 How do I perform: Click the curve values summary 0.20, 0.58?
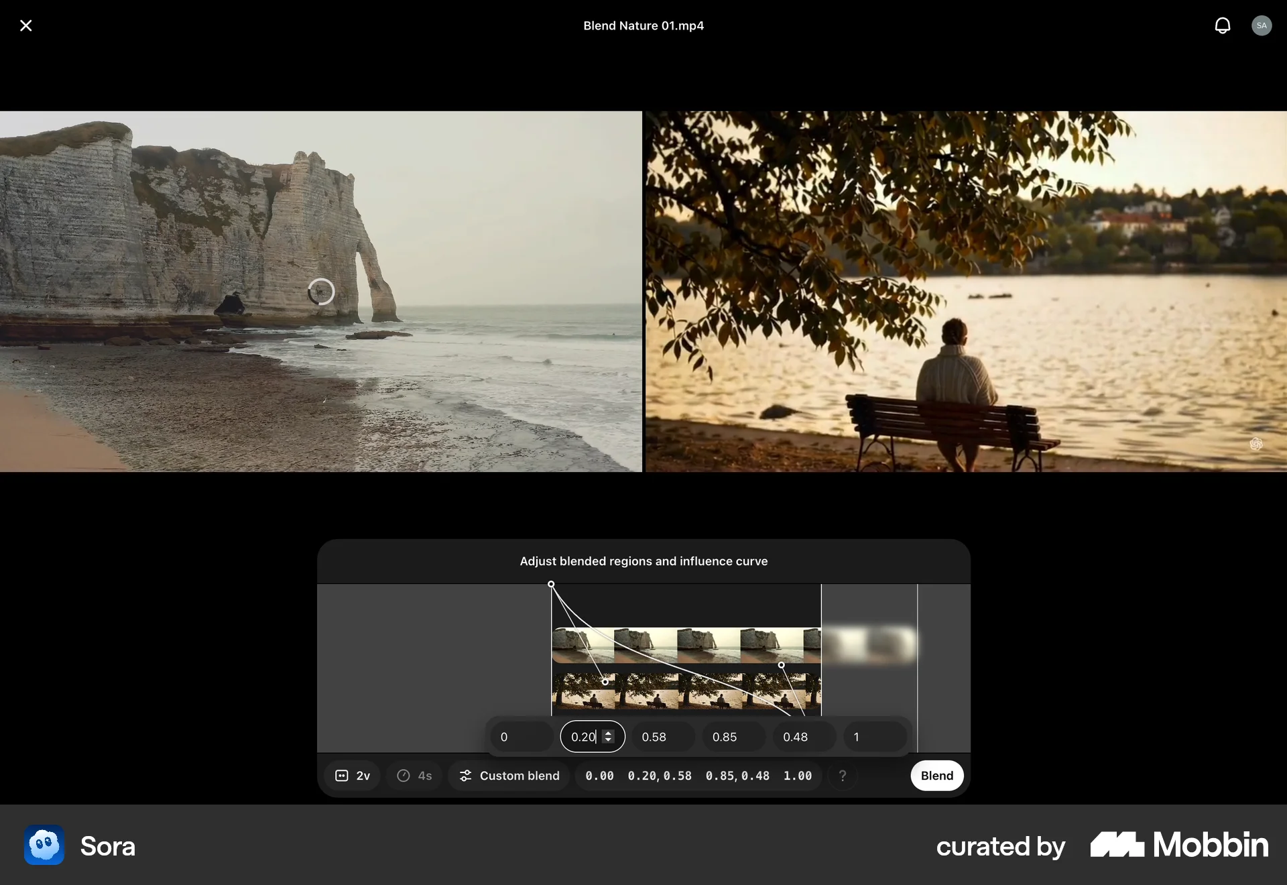(x=659, y=776)
